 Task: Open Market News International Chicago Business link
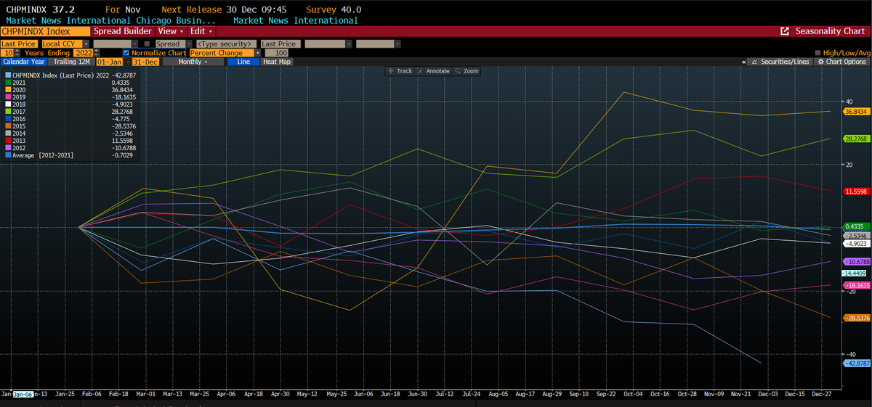(112, 20)
